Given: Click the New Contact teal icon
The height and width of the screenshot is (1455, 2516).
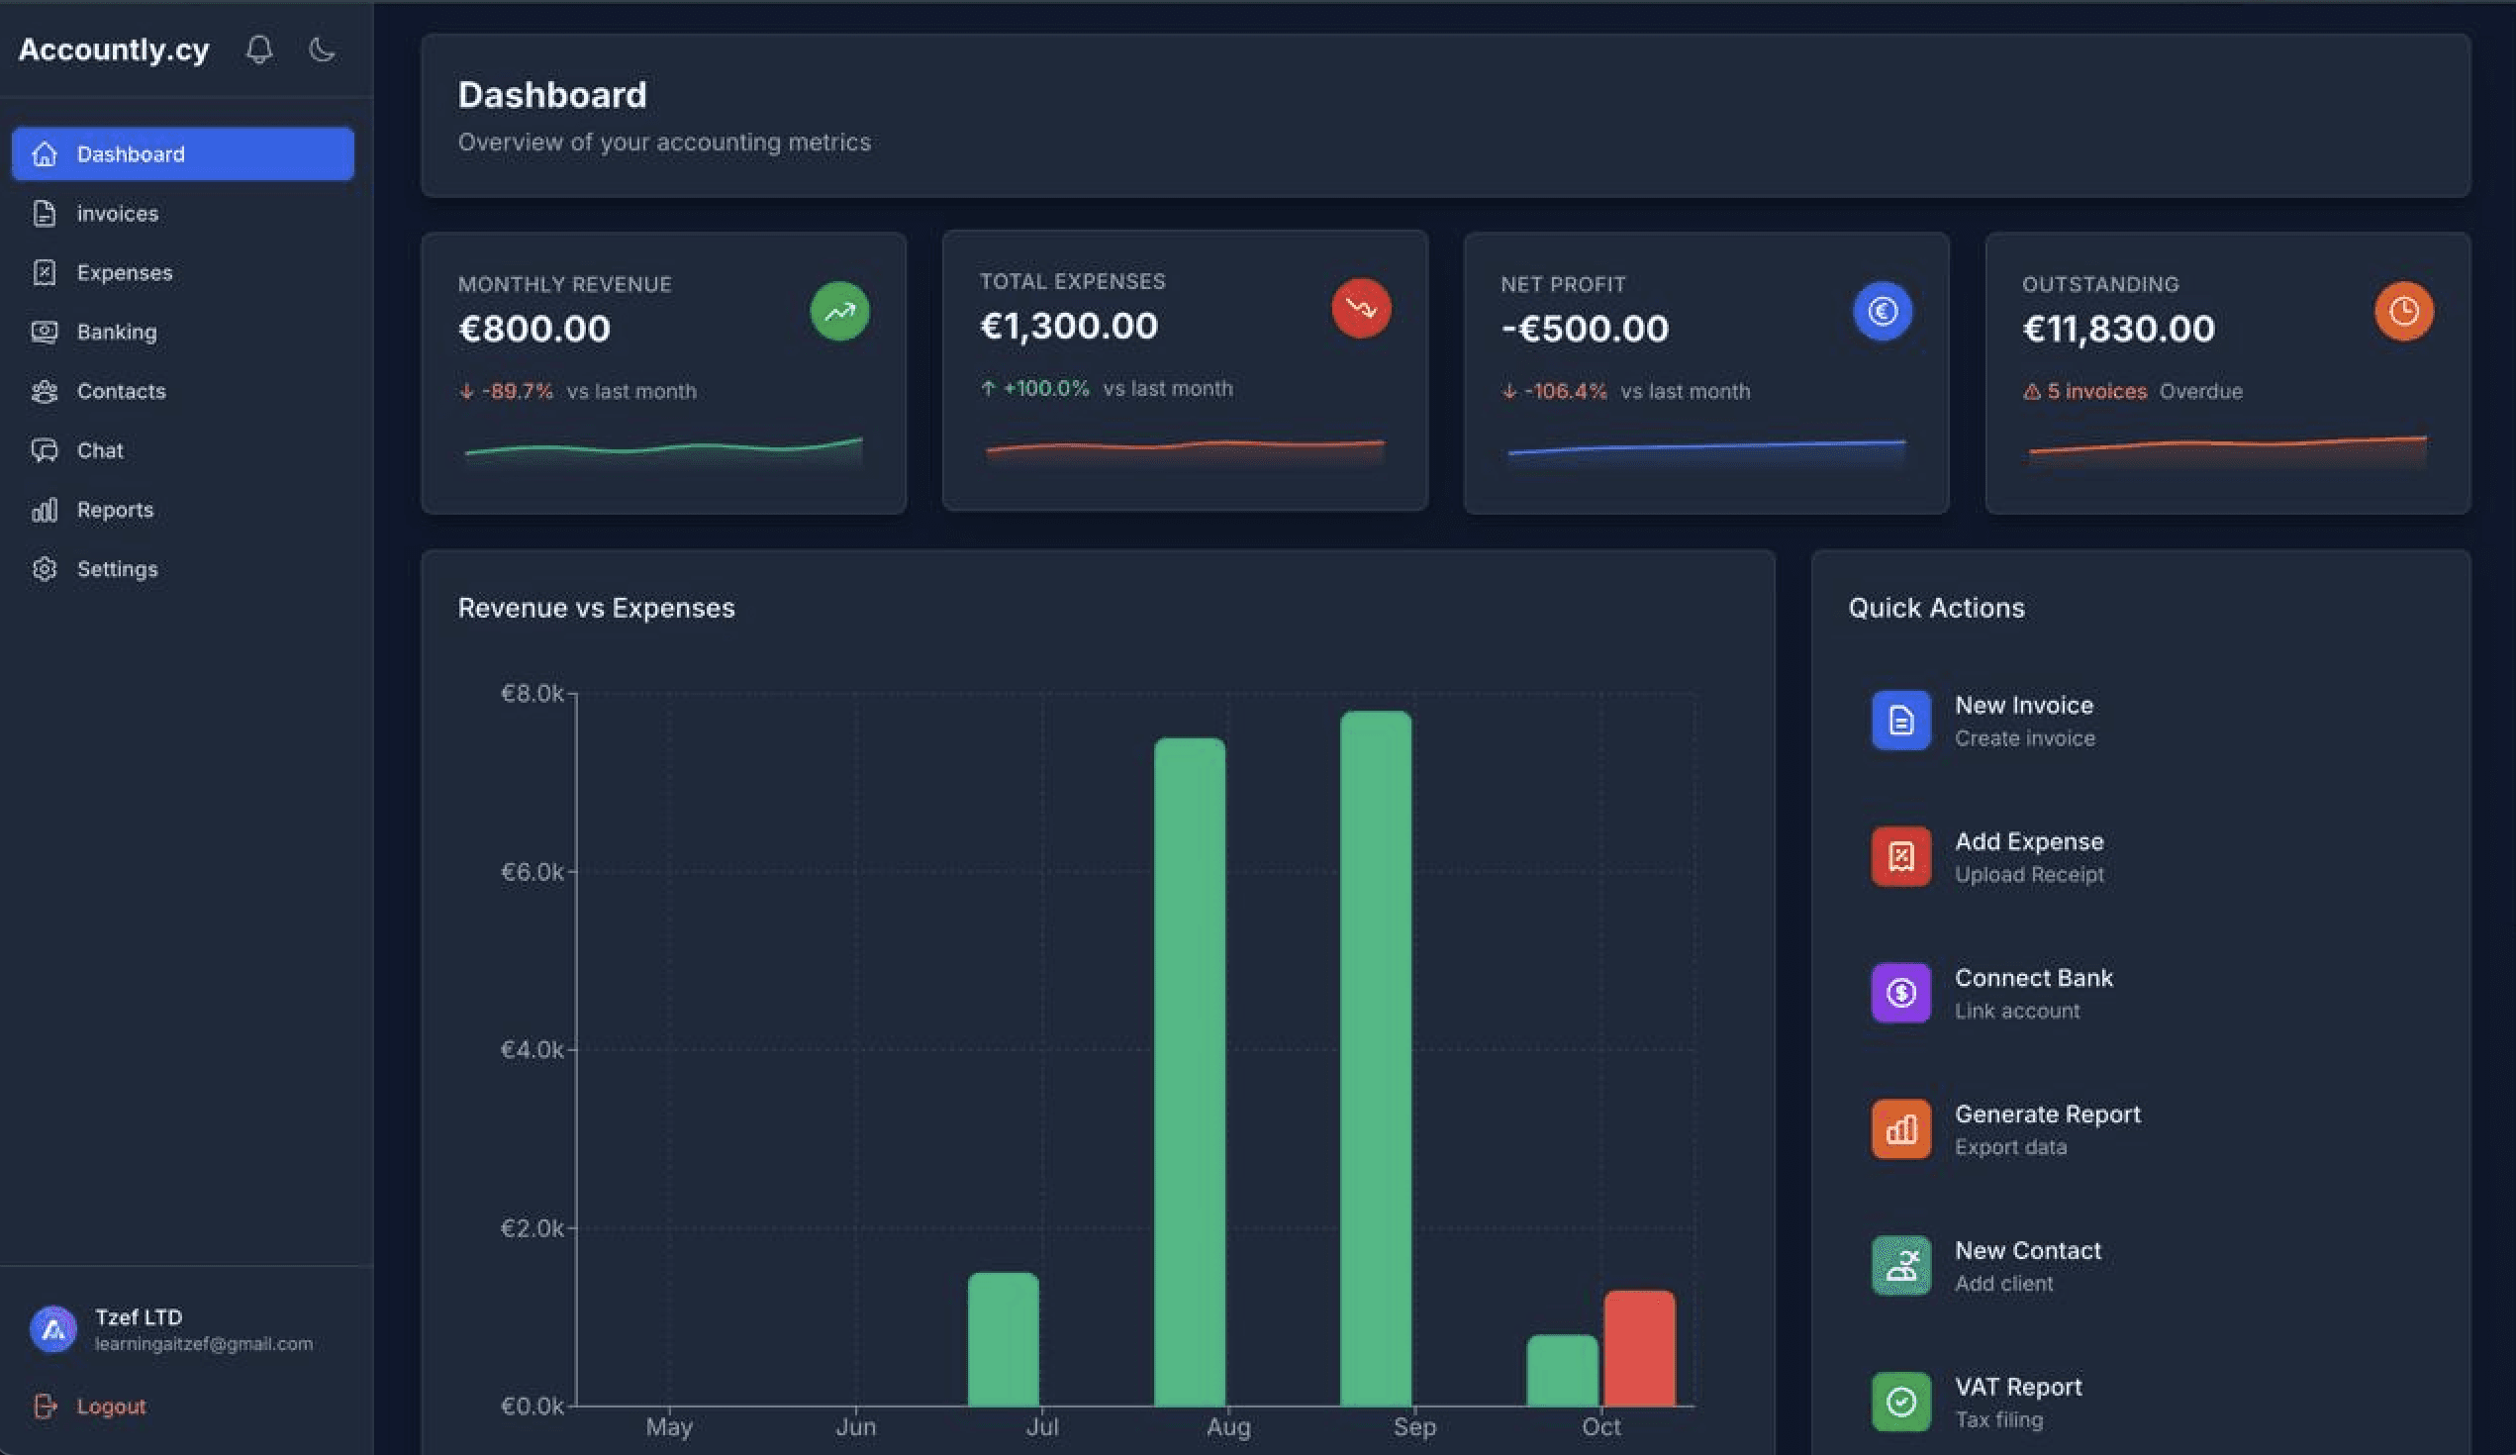Looking at the screenshot, I should [1900, 1265].
